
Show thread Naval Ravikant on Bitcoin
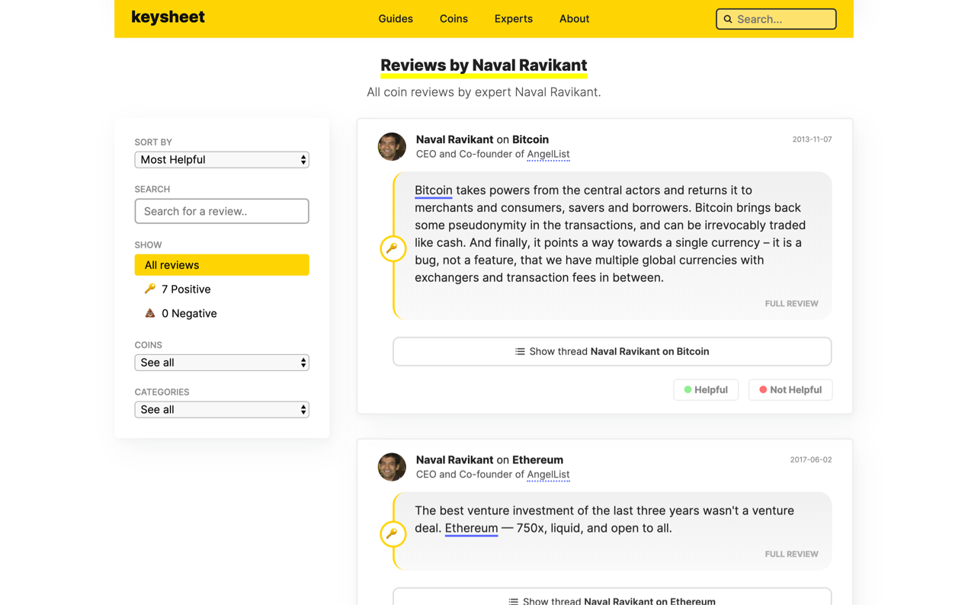point(612,351)
